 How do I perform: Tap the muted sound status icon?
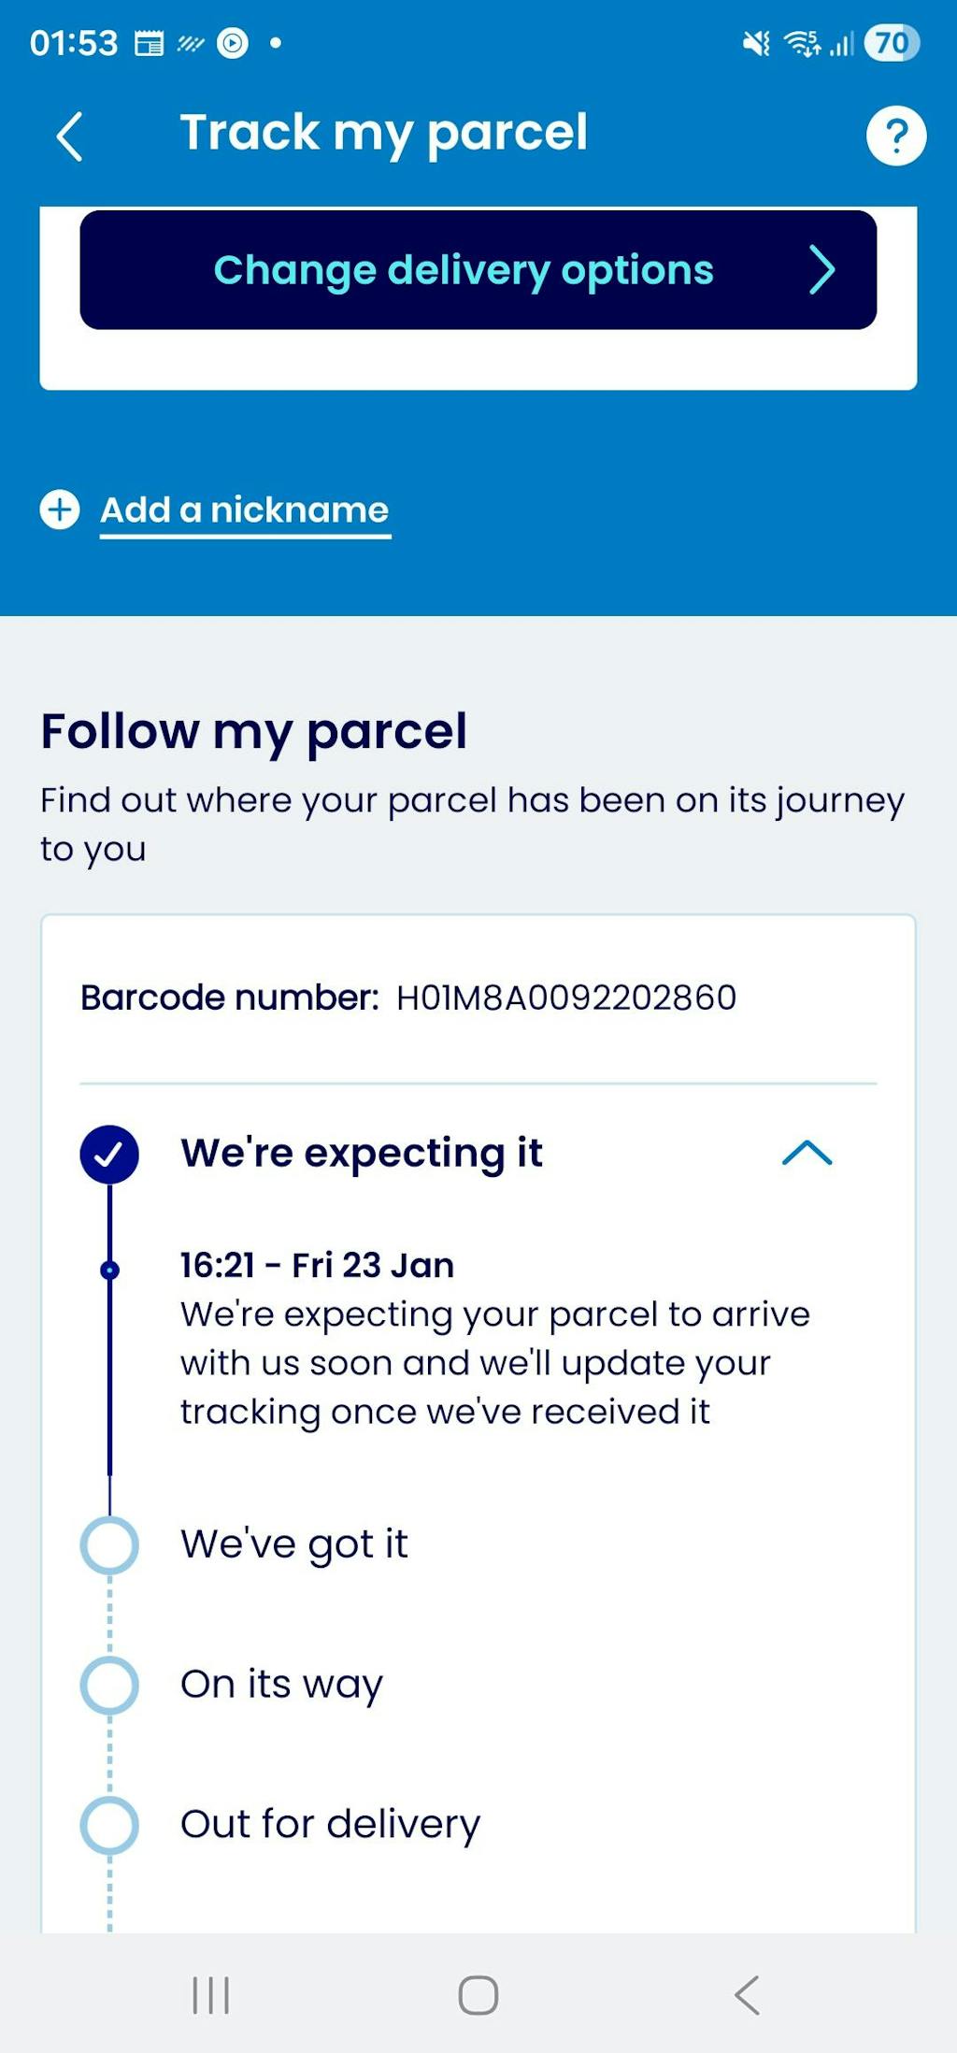point(755,43)
